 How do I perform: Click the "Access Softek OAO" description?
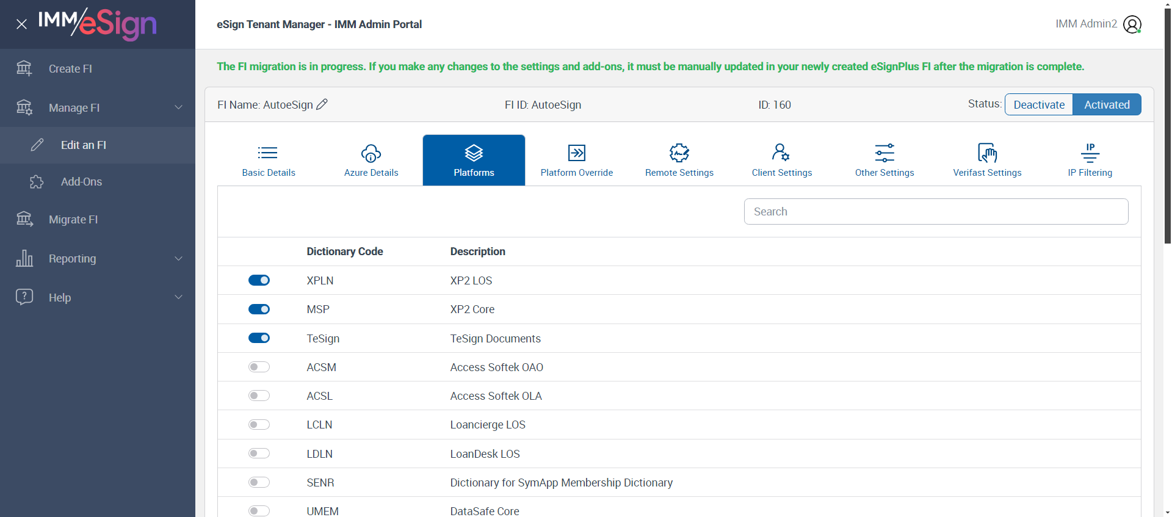tap(497, 367)
